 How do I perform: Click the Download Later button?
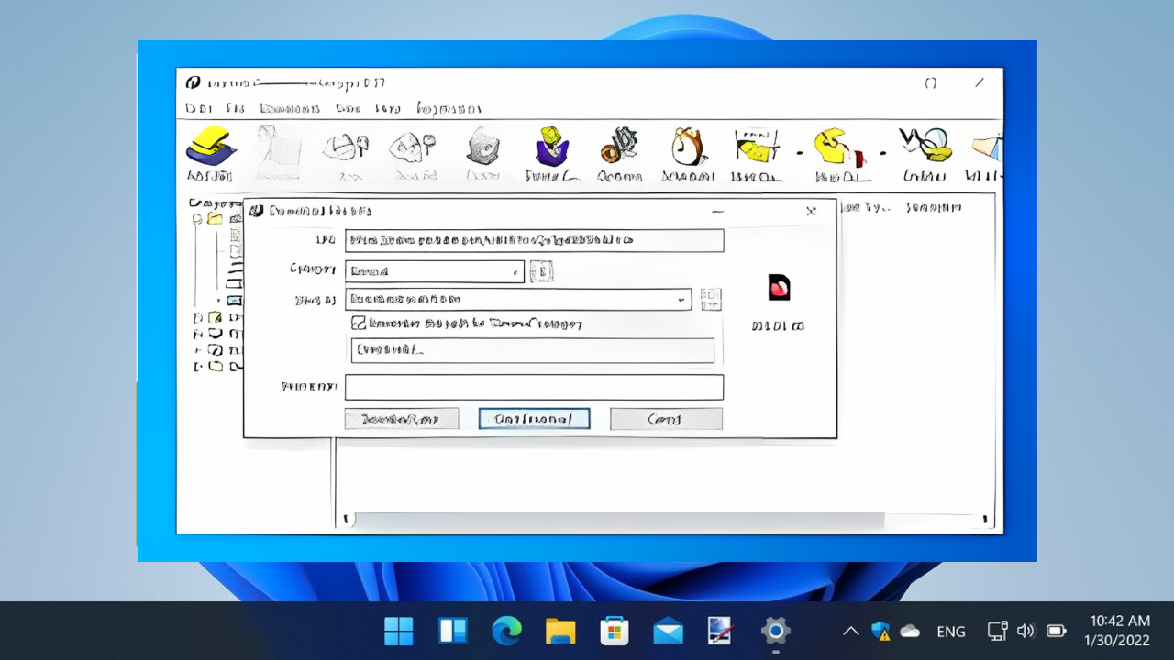coord(401,419)
